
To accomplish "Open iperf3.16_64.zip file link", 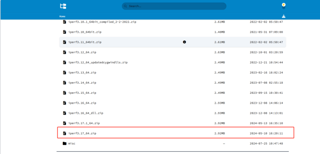I will [82, 103].
